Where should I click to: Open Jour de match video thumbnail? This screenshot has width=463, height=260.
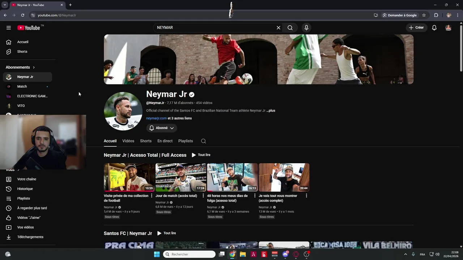181,177
